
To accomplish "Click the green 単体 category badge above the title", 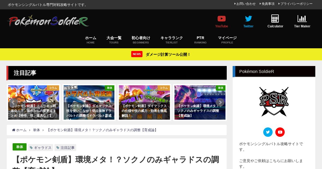I will pyautogui.click(x=20, y=147).
